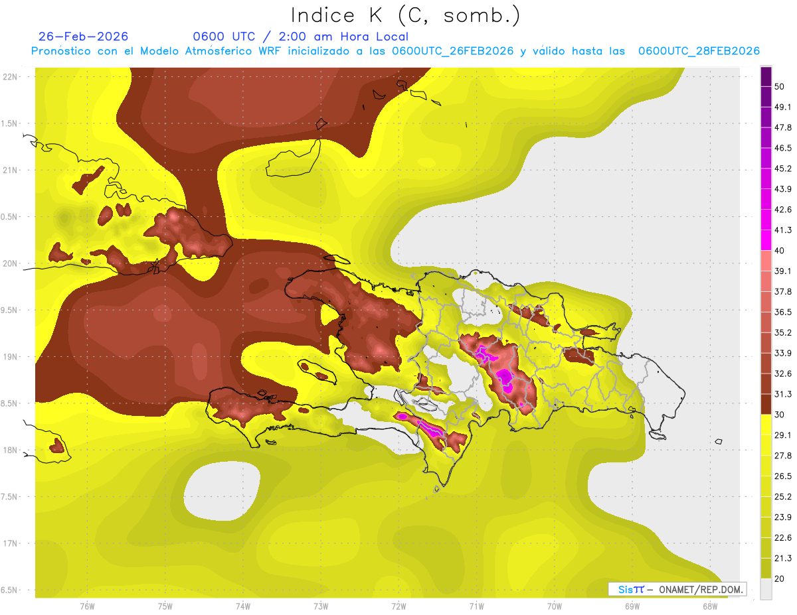Click colorbar value '23.9'

[783, 517]
